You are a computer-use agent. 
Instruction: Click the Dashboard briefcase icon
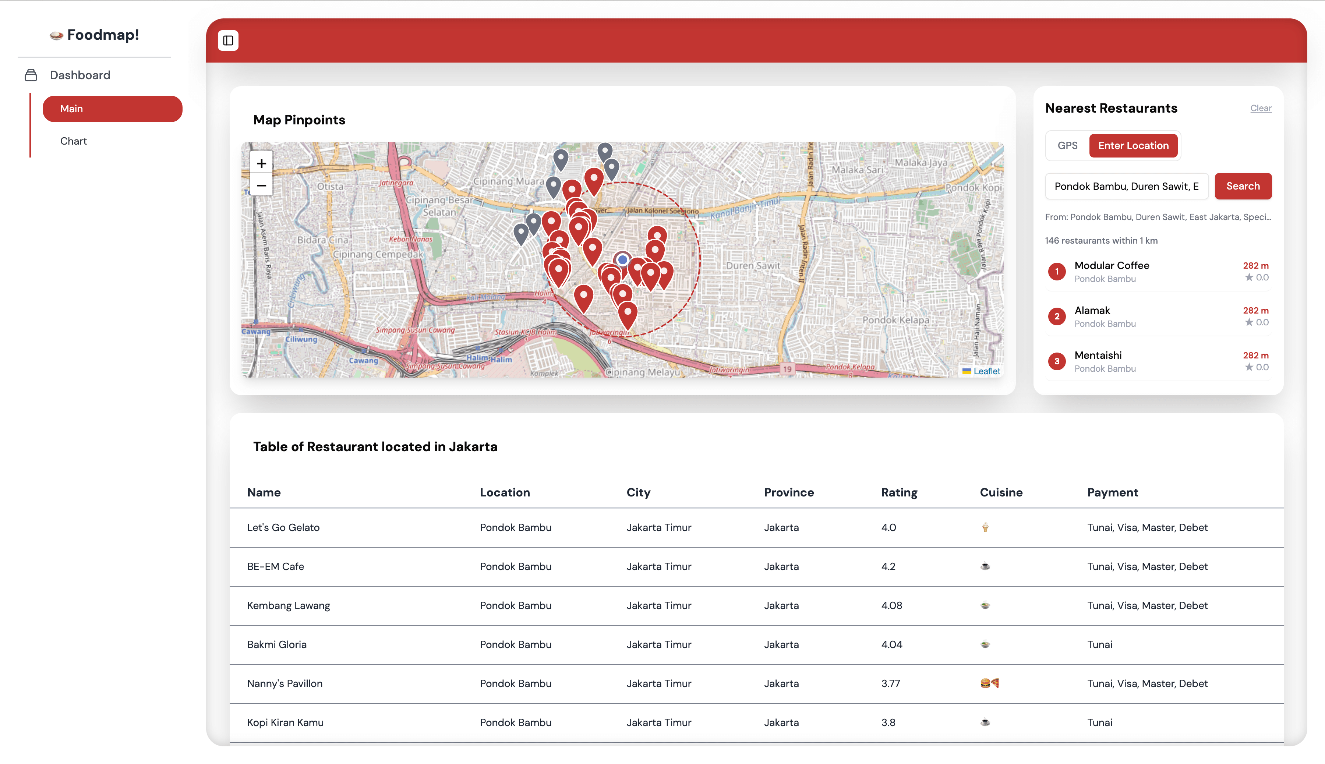pos(31,75)
